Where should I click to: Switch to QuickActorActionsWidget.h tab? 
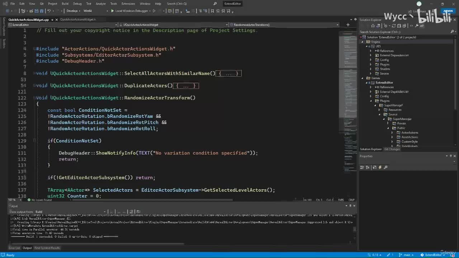click(x=78, y=19)
